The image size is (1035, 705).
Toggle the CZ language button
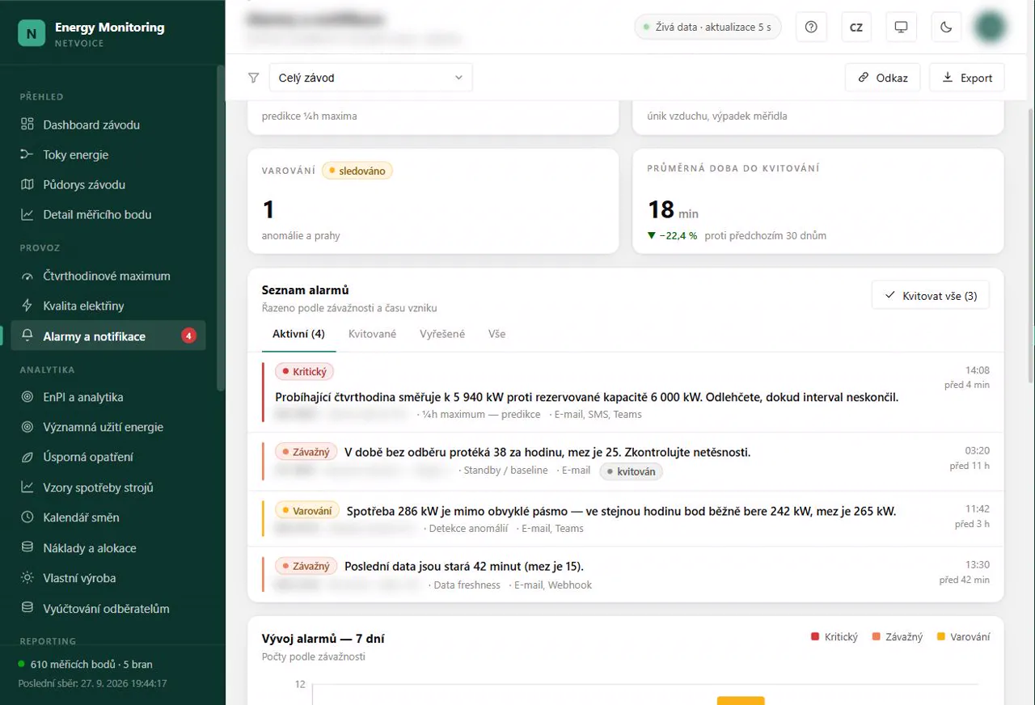(856, 27)
